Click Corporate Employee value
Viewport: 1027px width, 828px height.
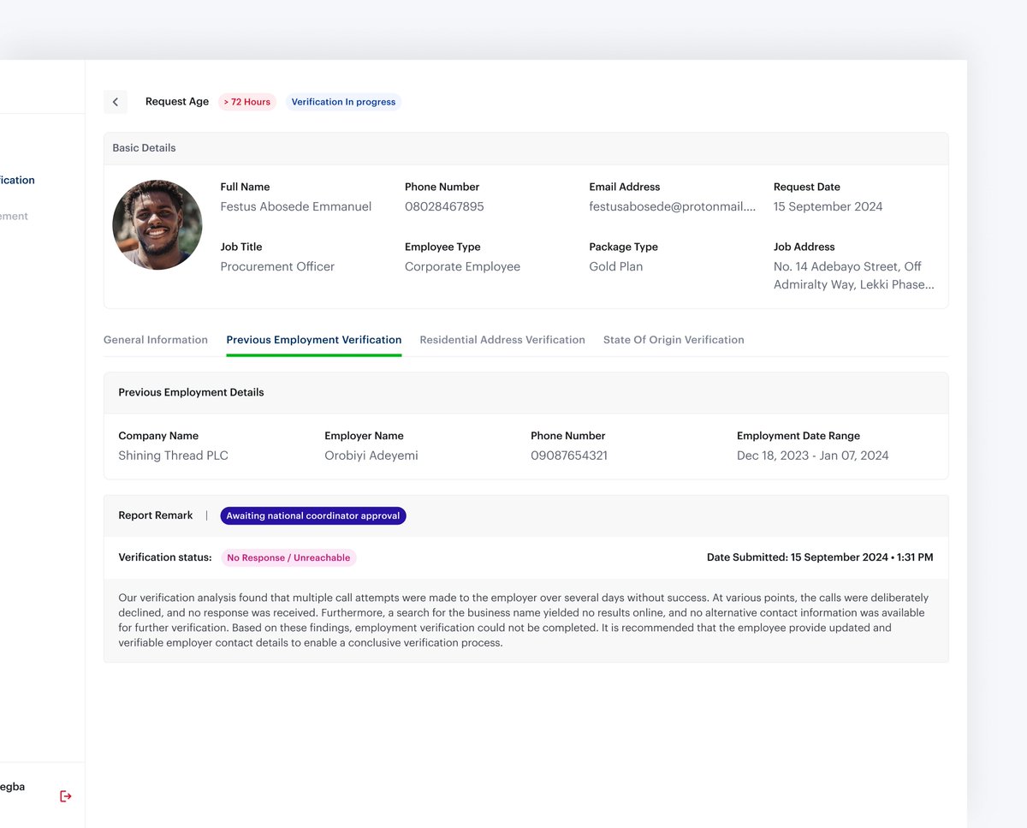(x=462, y=266)
